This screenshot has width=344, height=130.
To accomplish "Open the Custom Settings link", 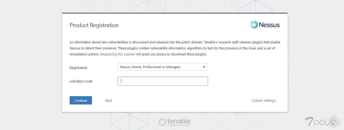I will pos(264,100).
